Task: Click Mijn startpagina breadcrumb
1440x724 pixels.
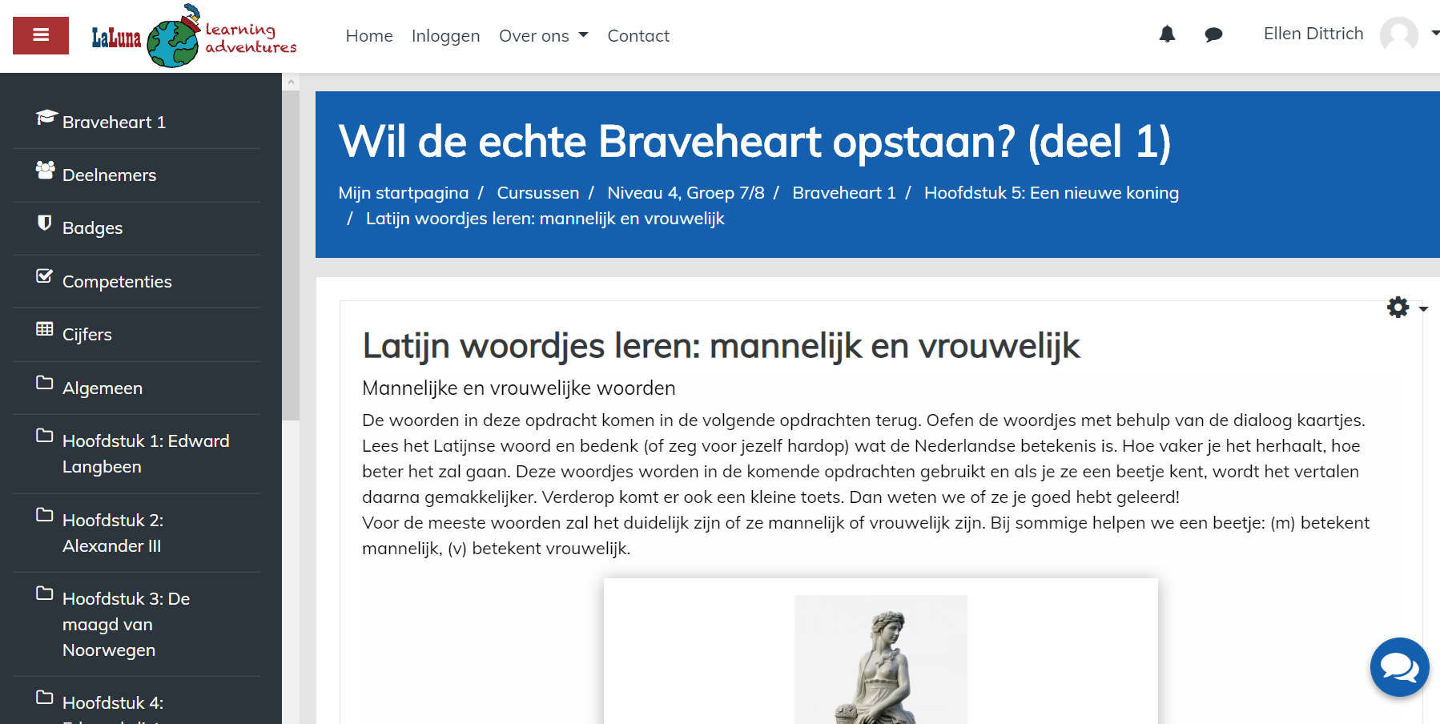Action: [403, 193]
